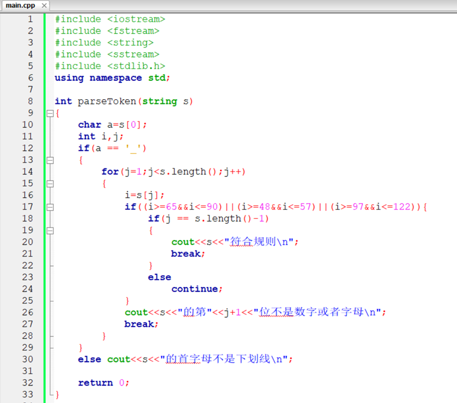Click cout line with '位不是数字或者字母'
The image size is (457, 403).
click(x=255, y=312)
